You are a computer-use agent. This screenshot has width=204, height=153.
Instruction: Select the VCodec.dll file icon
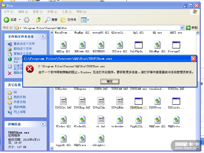click(x=63, y=120)
